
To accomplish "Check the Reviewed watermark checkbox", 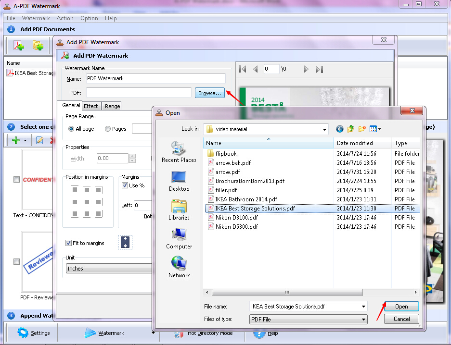I will tap(17, 262).
